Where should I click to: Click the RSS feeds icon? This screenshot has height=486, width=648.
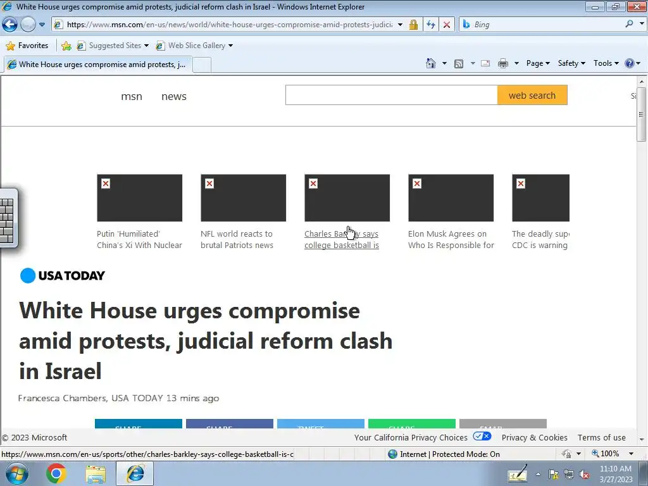458,64
